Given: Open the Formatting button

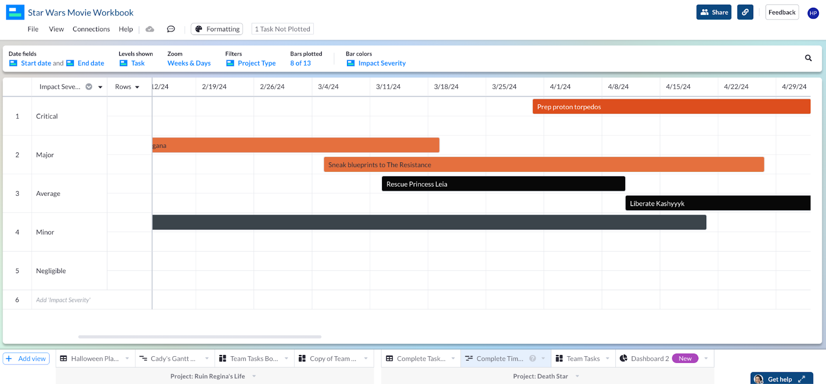Looking at the screenshot, I should [217, 29].
